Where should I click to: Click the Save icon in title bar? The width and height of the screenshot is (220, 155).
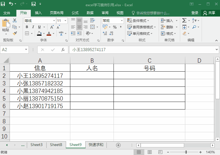(x=3, y=4)
